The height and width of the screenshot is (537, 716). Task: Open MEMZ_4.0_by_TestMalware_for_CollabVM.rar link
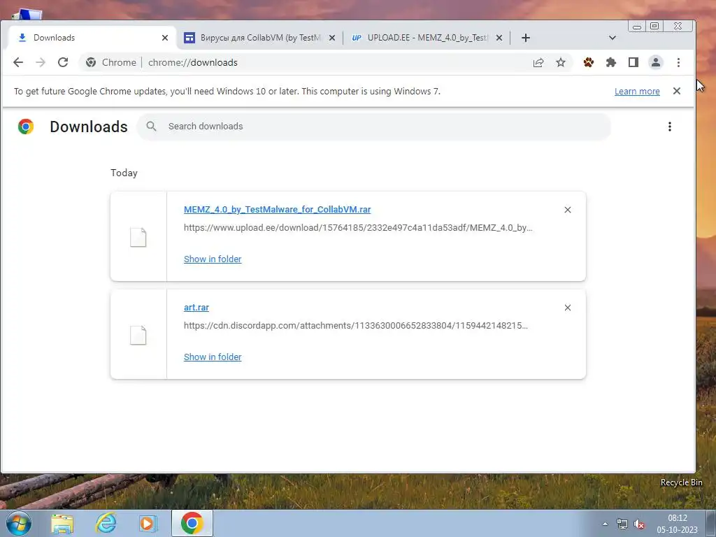click(277, 210)
